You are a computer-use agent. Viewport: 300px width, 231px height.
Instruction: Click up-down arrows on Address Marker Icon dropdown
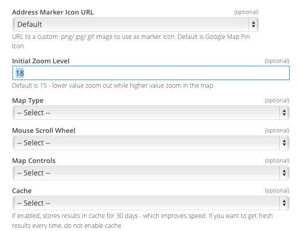coord(254,24)
